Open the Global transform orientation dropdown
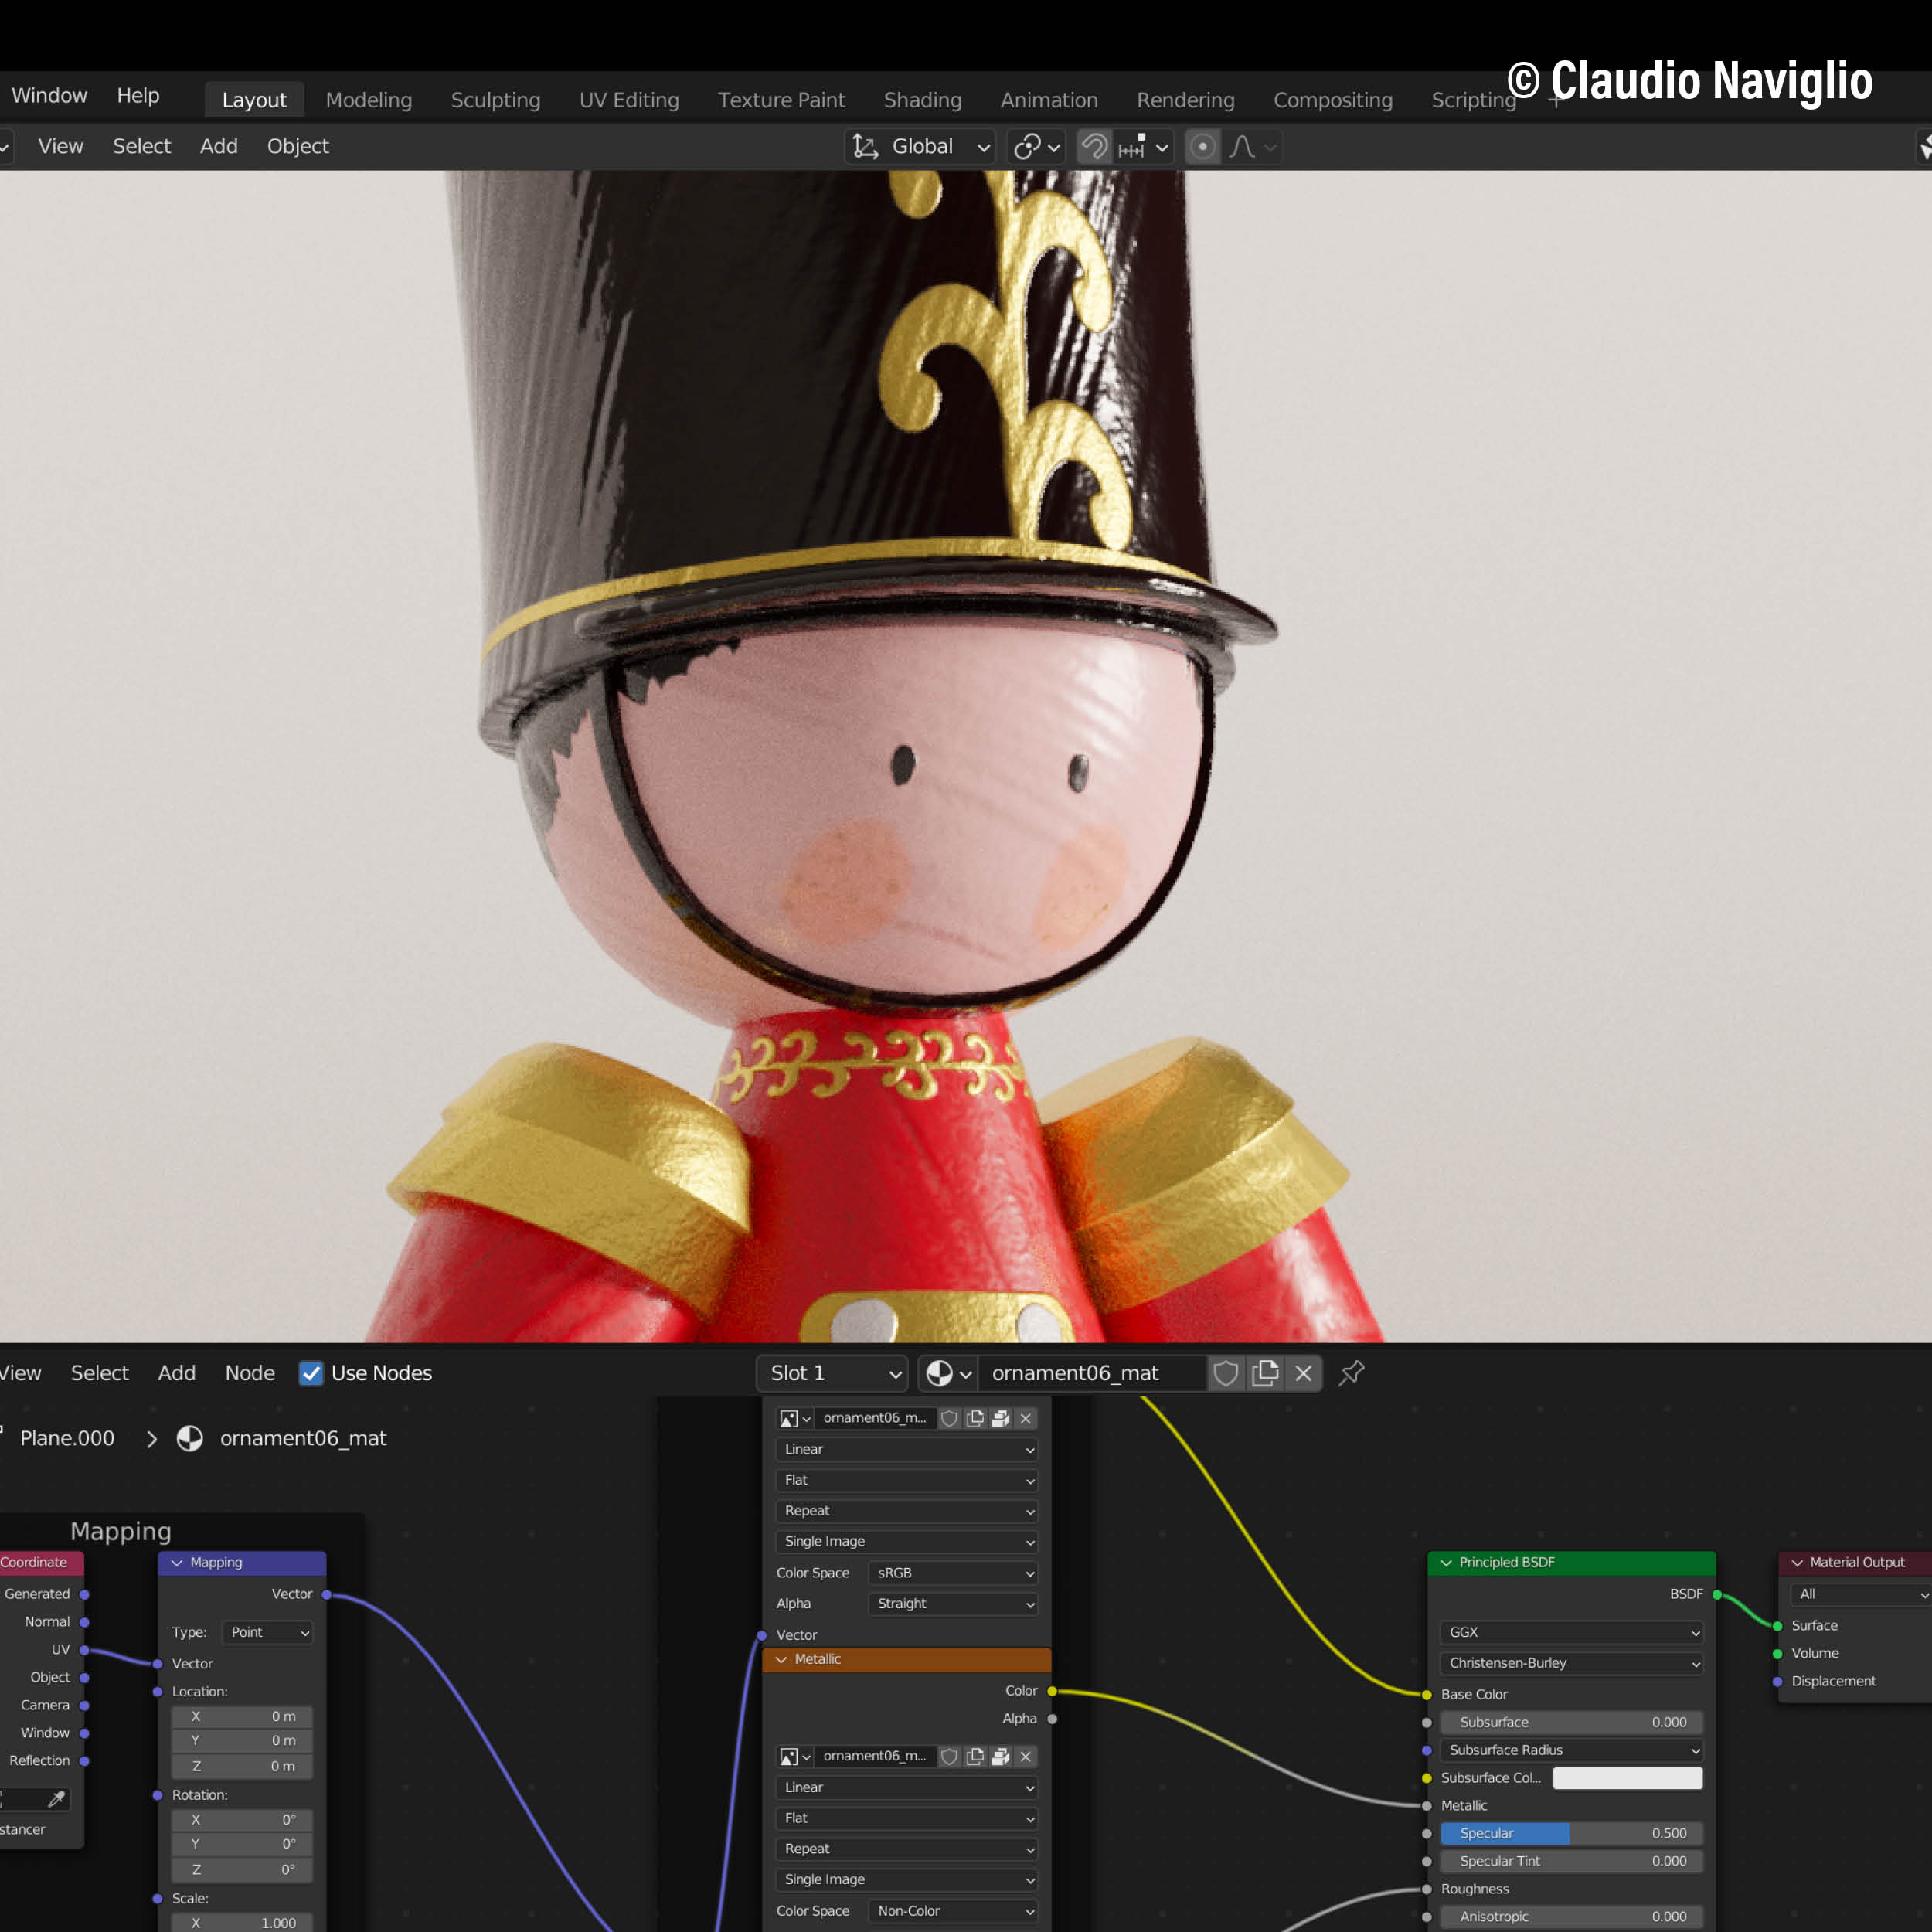 pos(921,147)
